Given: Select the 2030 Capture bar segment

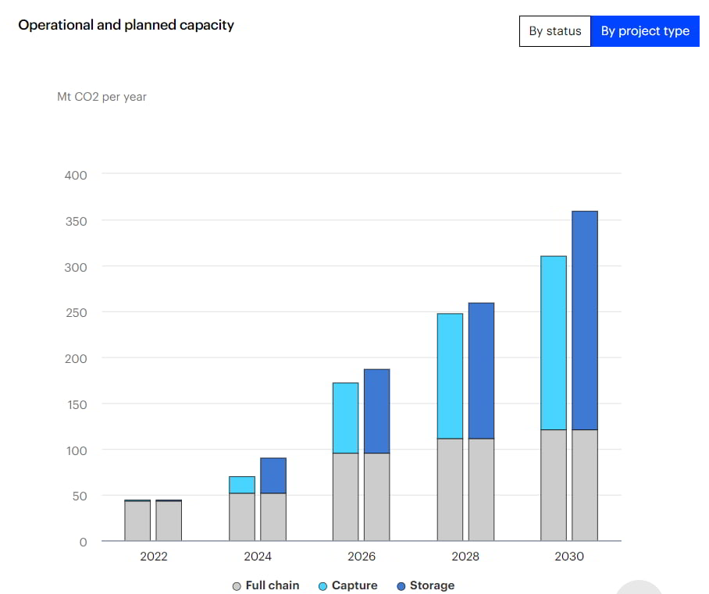Looking at the screenshot, I should click(x=554, y=343).
